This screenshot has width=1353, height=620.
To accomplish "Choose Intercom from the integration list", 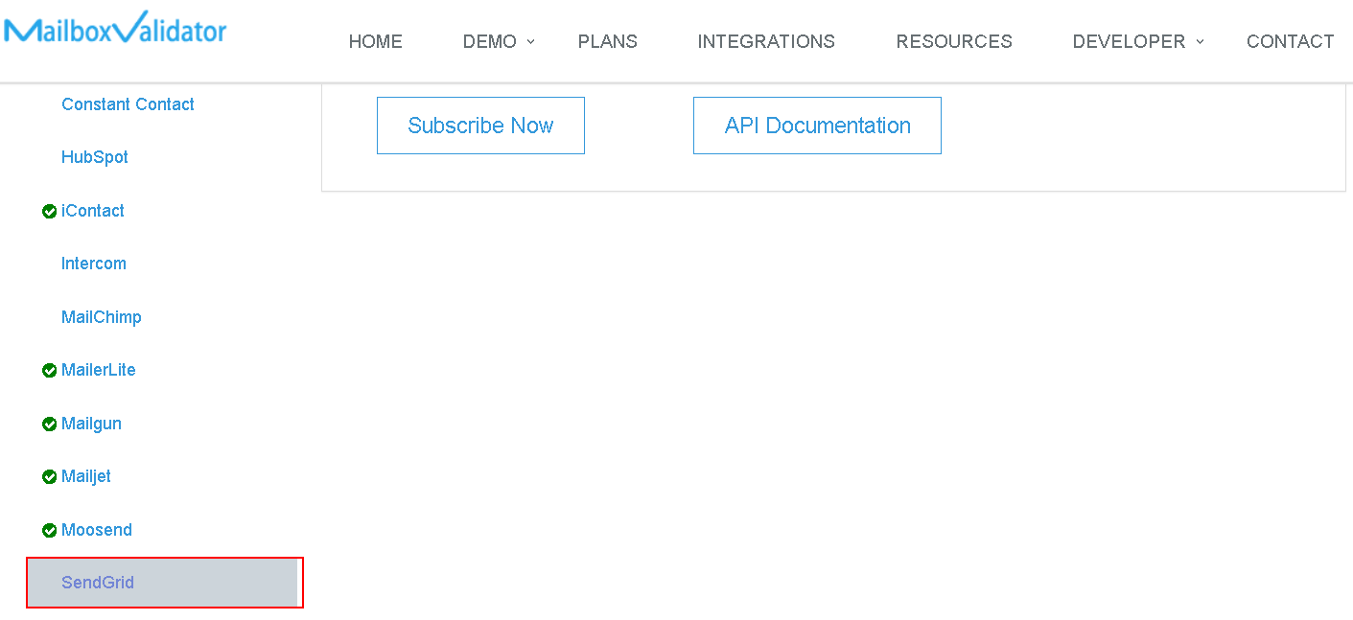I will tap(93, 264).
